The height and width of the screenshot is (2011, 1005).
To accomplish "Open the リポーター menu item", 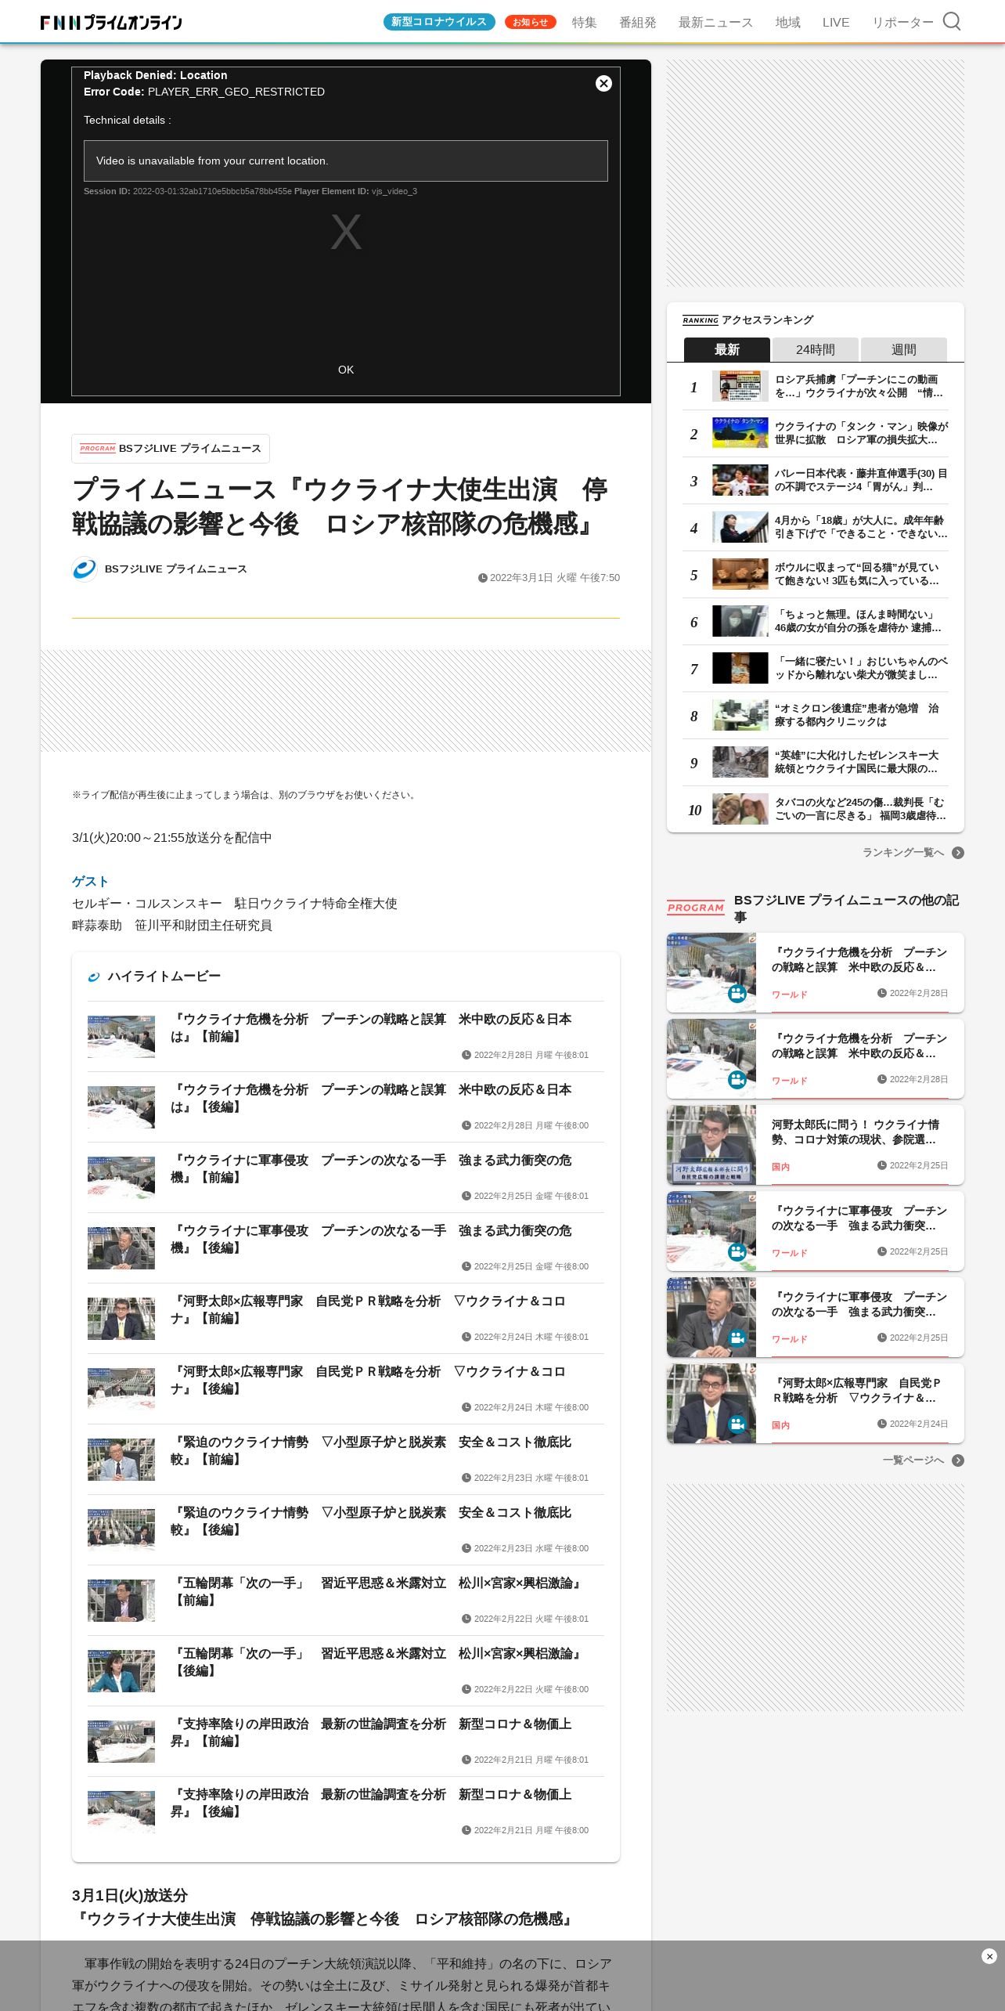I will (902, 22).
